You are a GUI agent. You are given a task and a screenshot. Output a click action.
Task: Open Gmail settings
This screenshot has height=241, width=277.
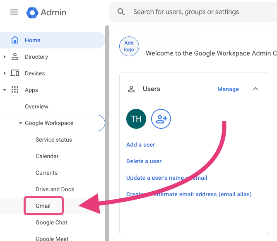(43, 206)
